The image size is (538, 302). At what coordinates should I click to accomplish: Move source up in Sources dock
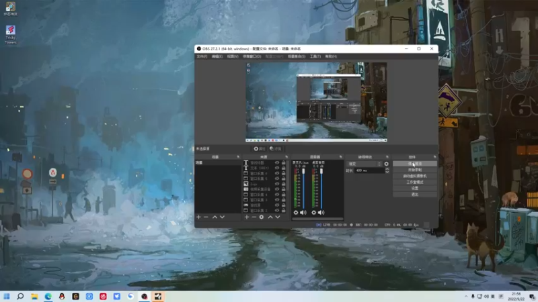pyautogui.click(x=270, y=217)
